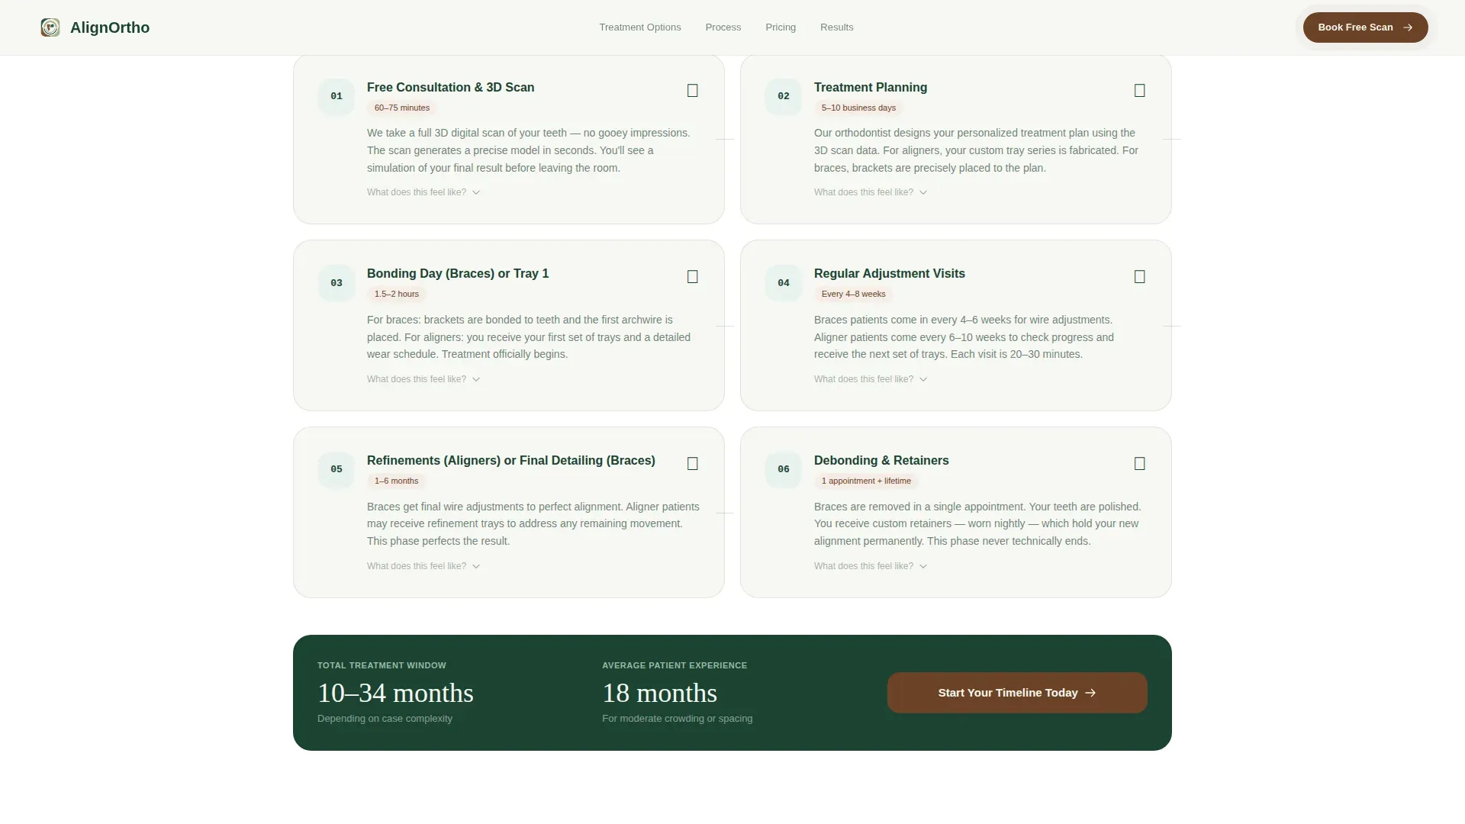Expand 'What does this feel like?' under Treatment Planning
Screen dimensions: 1465x824
click(x=871, y=192)
